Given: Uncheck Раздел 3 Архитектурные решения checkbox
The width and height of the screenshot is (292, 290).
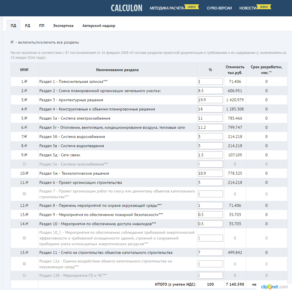Looking at the screenshot, I should (26, 100).
